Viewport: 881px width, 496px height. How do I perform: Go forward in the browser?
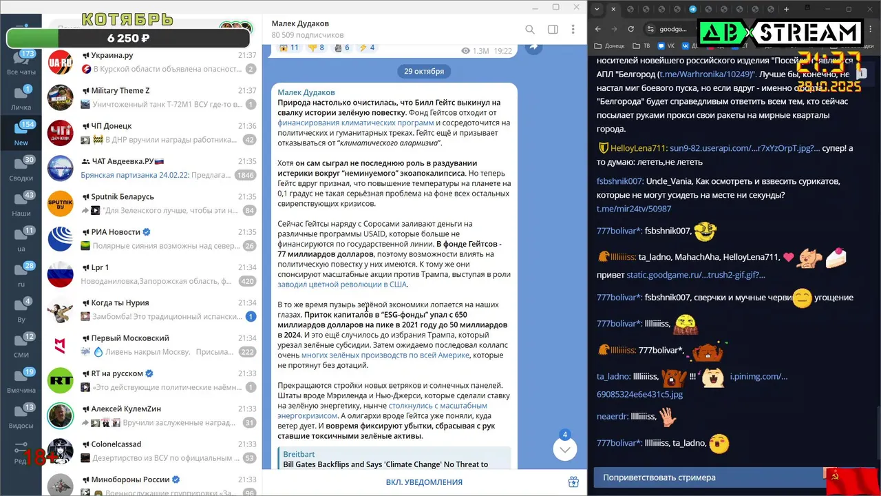[x=615, y=29]
